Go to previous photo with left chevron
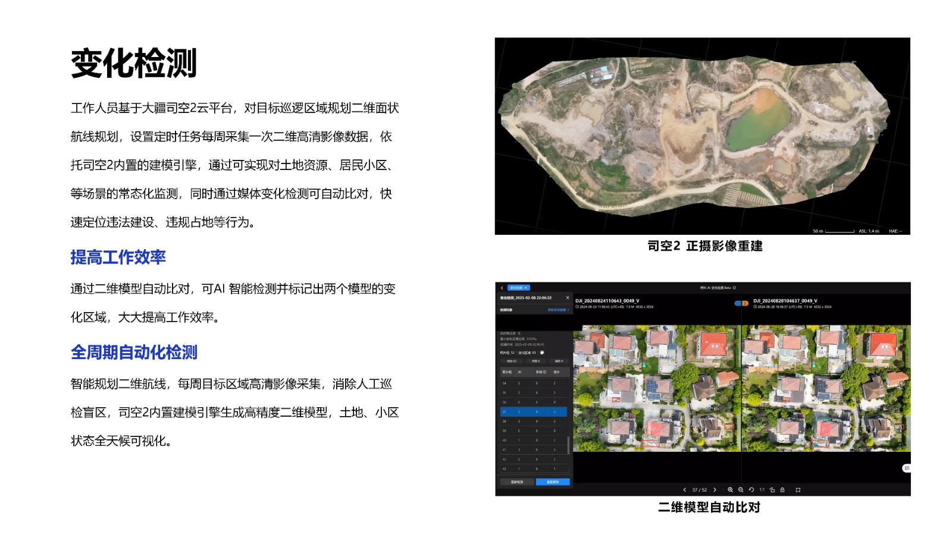Image resolution: width=952 pixels, height=535 pixels. [x=684, y=490]
